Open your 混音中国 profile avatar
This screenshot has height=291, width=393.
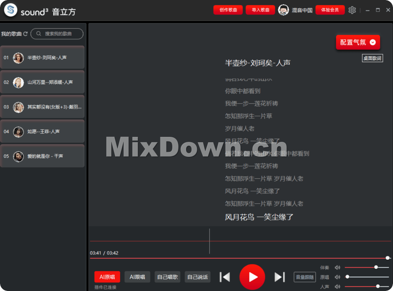click(x=283, y=10)
